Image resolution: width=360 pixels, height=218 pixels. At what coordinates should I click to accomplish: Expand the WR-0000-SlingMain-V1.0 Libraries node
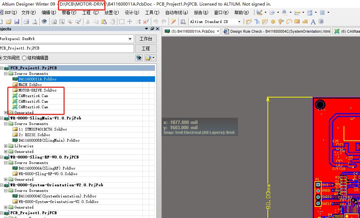[6, 146]
